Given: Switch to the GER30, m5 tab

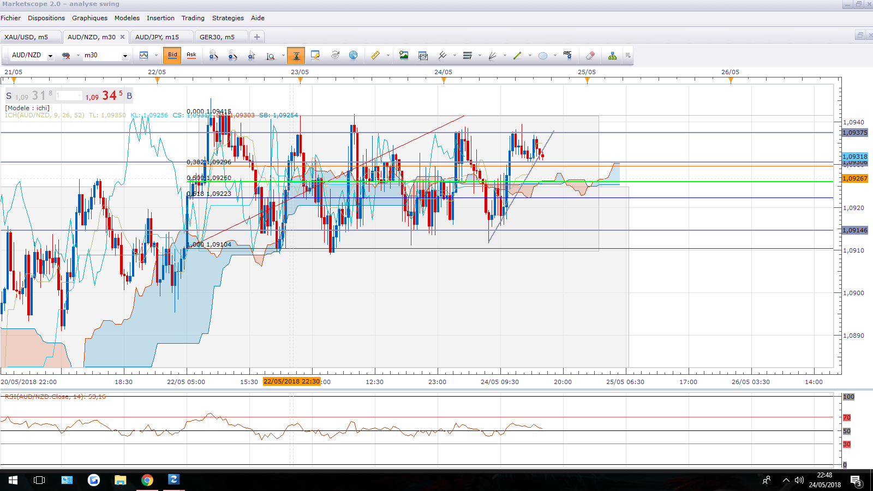Looking at the screenshot, I should point(217,37).
